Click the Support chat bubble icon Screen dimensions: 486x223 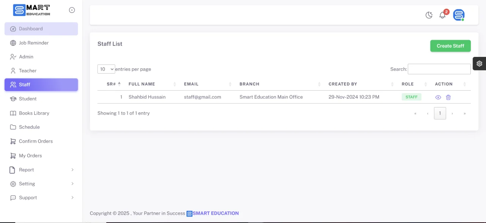click(13, 198)
